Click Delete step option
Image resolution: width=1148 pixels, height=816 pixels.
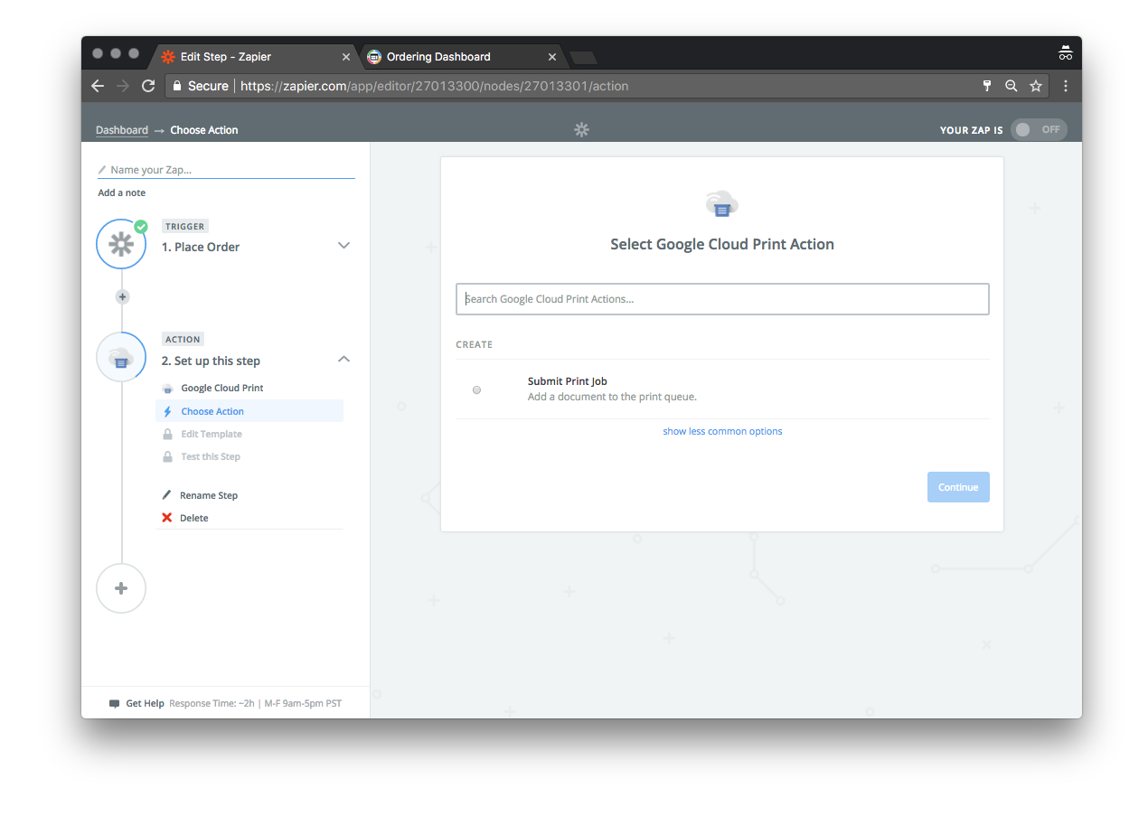193,518
